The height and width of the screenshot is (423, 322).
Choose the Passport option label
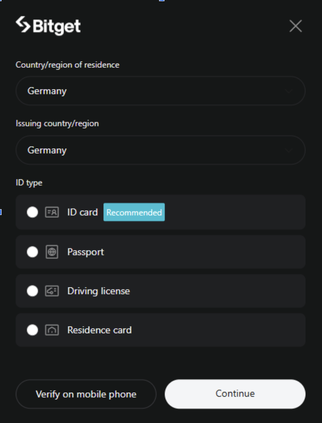click(x=86, y=252)
